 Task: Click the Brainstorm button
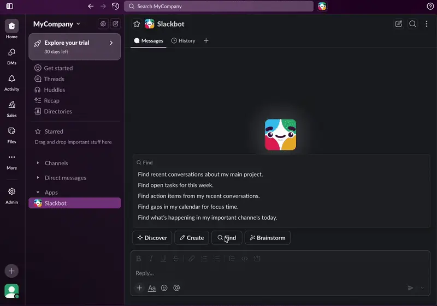coord(267,238)
